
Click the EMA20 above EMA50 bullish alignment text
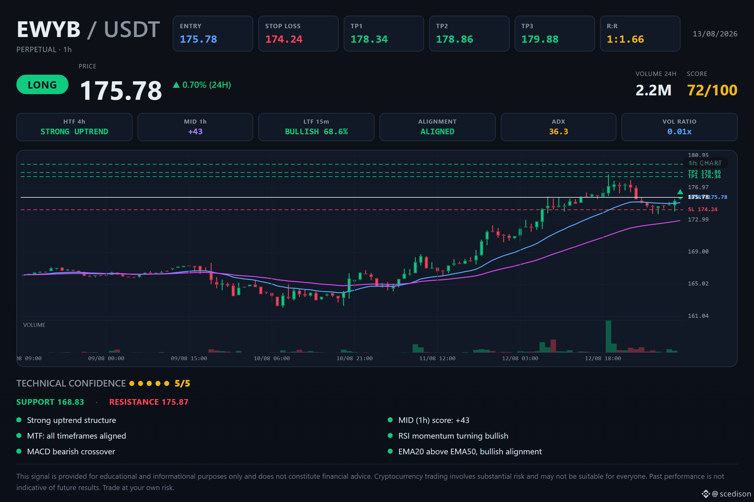(x=470, y=452)
